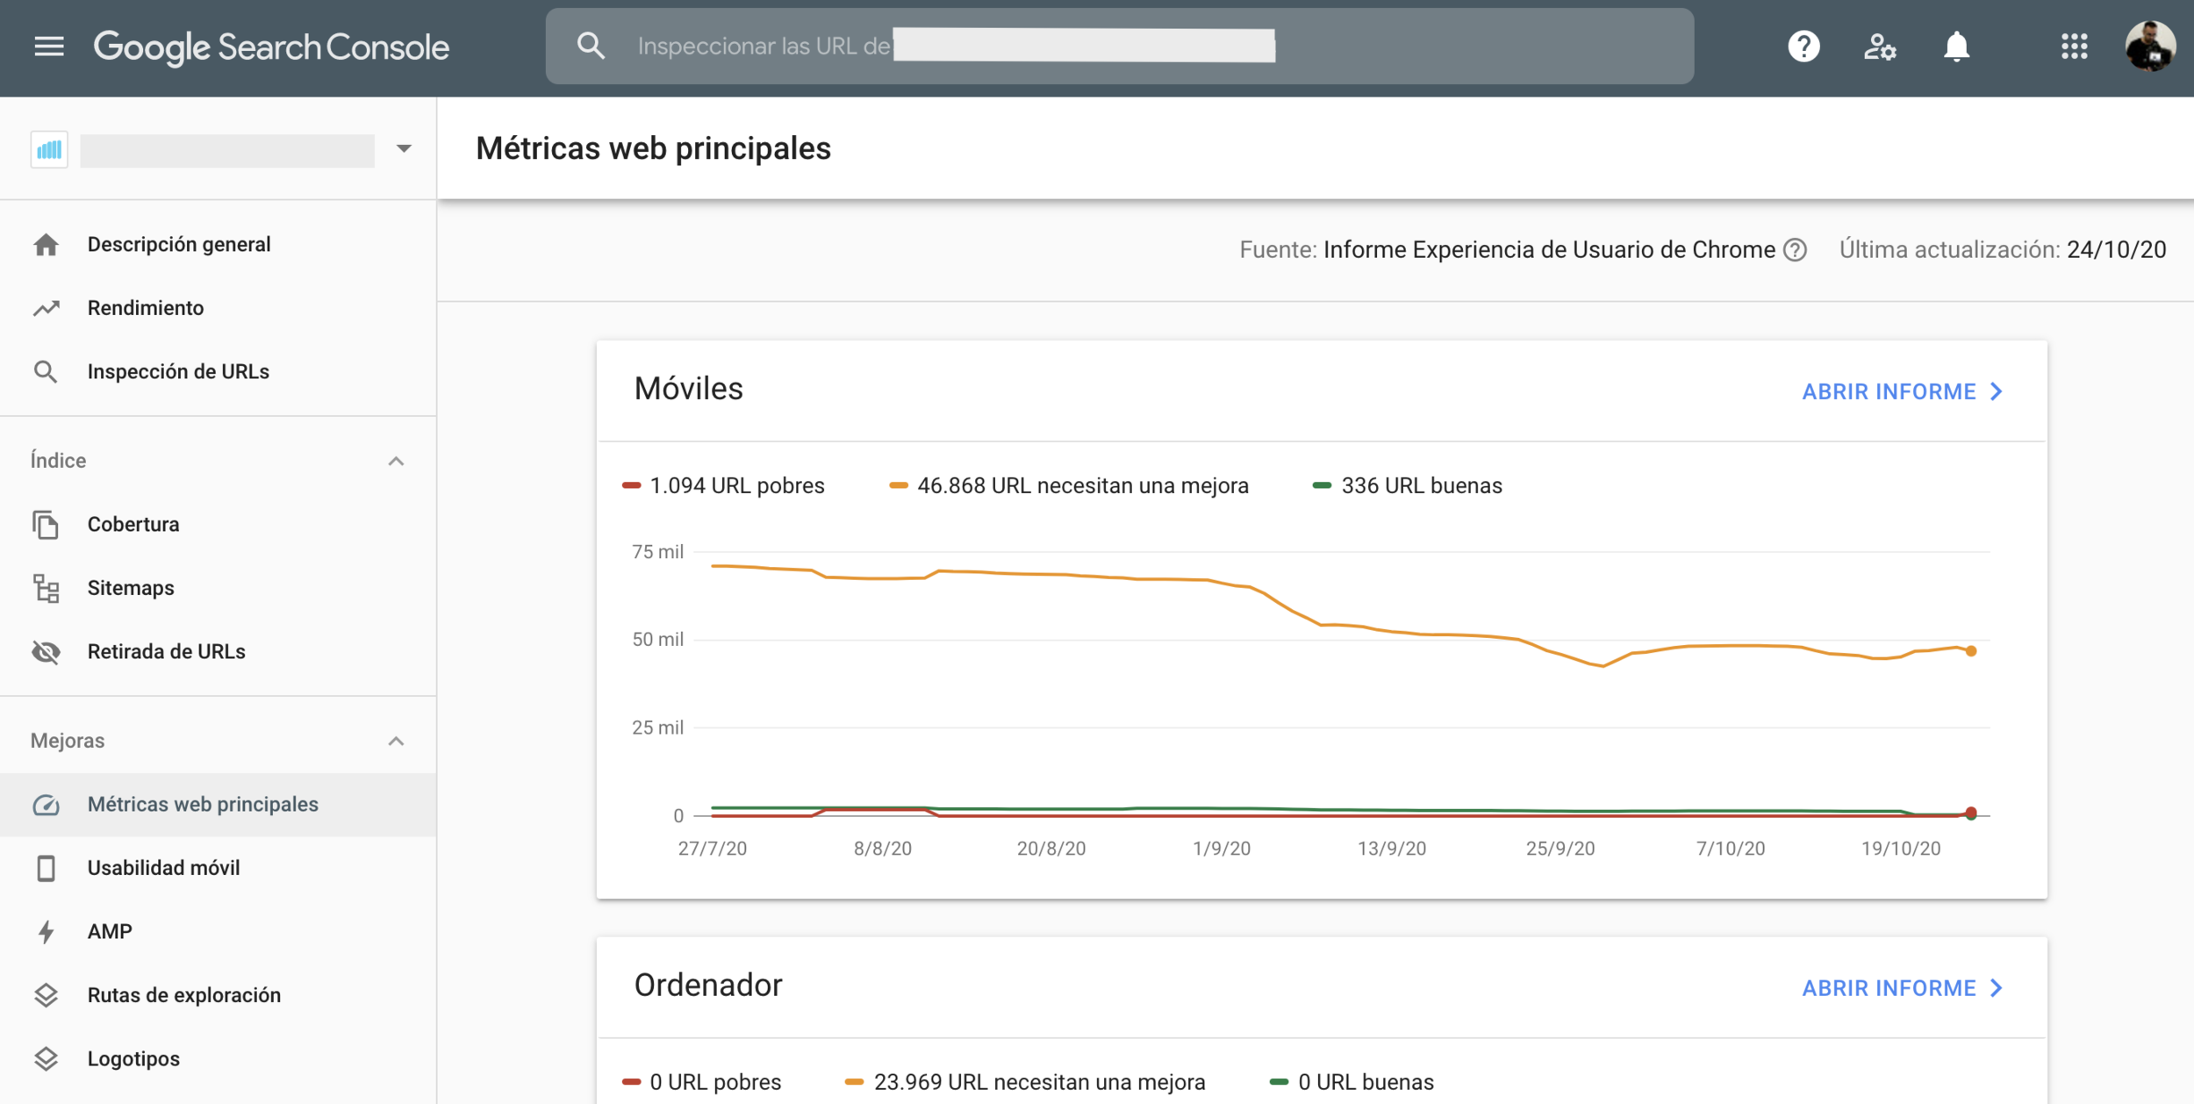Open the property selector dropdown
Image resolution: width=2194 pixels, height=1104 pixels.
[x=403, y=148]
